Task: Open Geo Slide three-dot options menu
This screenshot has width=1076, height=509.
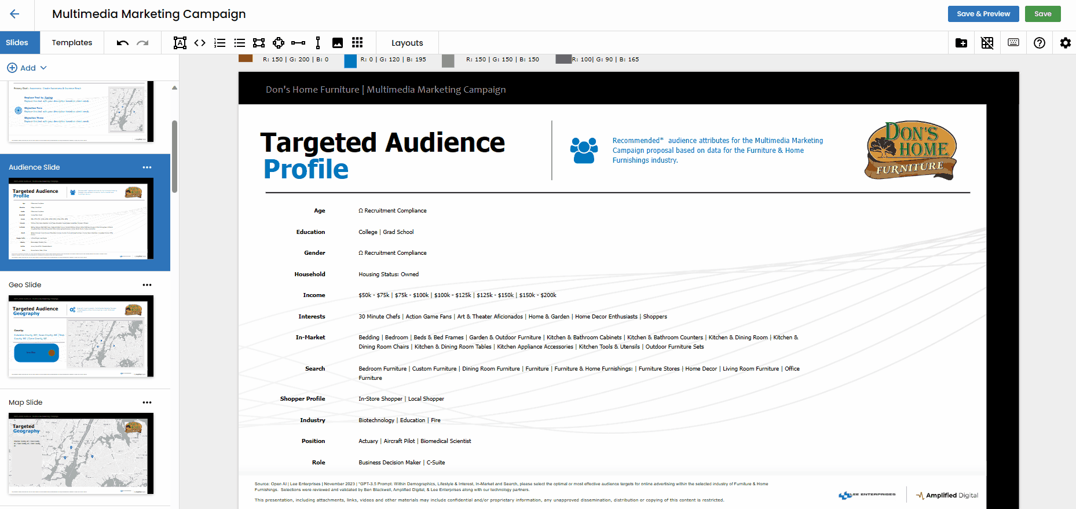Action: pyautogui.click(x=147, y=285)
